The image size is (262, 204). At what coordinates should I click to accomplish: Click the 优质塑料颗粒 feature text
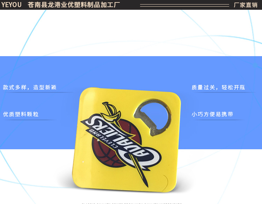(21, 114)
